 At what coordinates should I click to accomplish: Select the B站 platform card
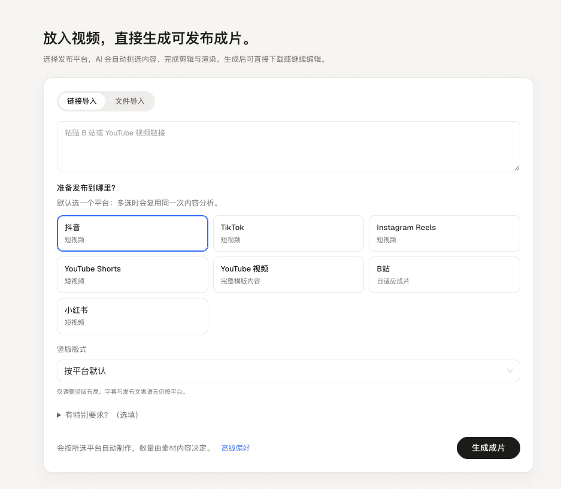(444, 274)
